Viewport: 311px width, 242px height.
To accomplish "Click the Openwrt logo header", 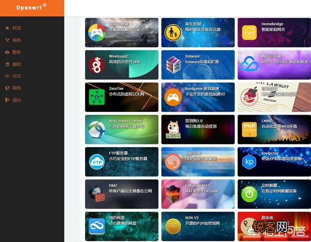I will (32, 7).
